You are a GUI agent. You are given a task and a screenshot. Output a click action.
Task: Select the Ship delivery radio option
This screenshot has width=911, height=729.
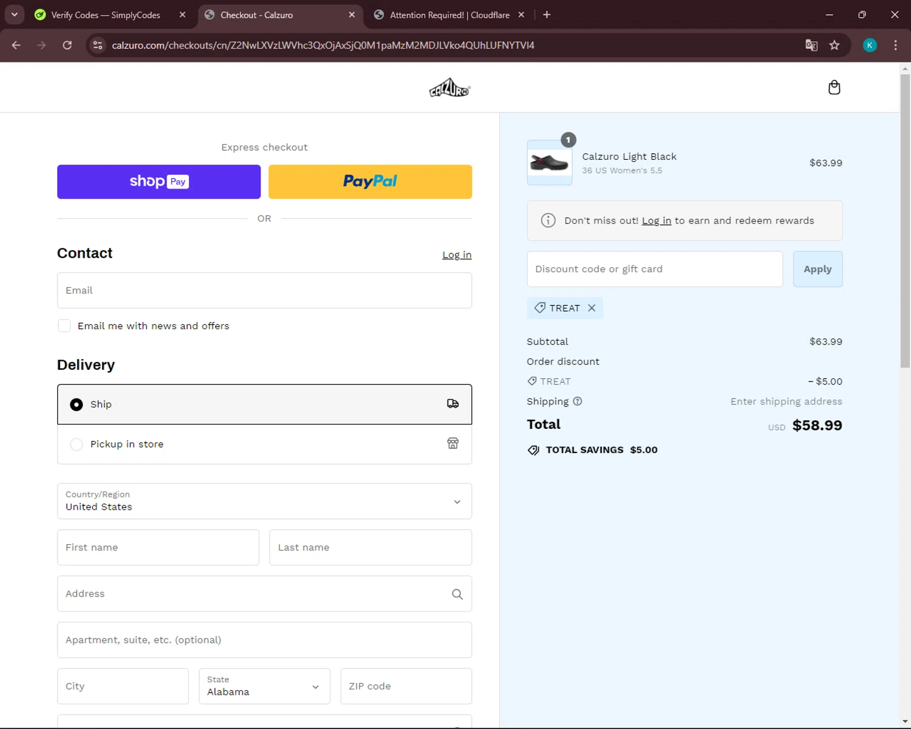(x=77, y=405)
